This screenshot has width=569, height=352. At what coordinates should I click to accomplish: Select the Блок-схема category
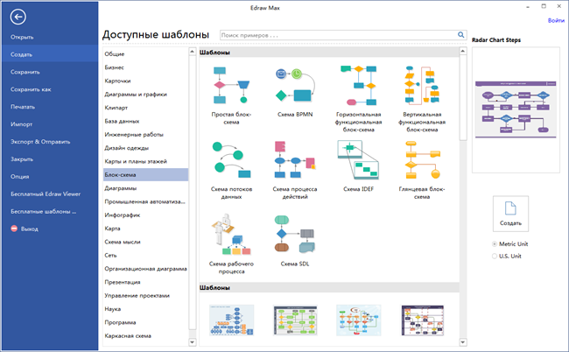(x=145, y=174)
